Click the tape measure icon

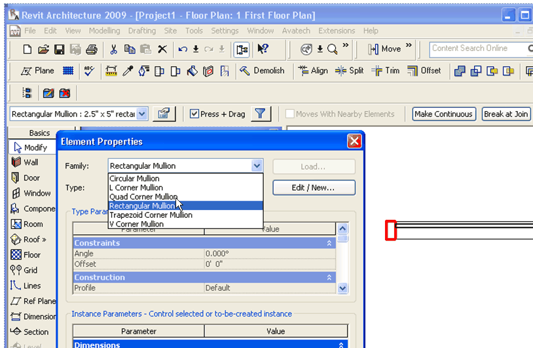pos(111,71)
